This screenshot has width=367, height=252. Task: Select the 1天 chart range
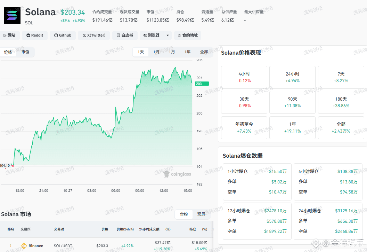(141, 52)
